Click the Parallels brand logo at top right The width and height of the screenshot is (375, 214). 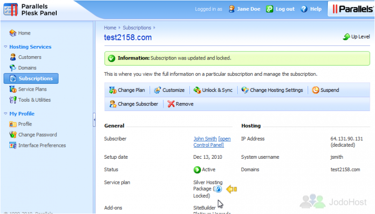pos(352,9)
